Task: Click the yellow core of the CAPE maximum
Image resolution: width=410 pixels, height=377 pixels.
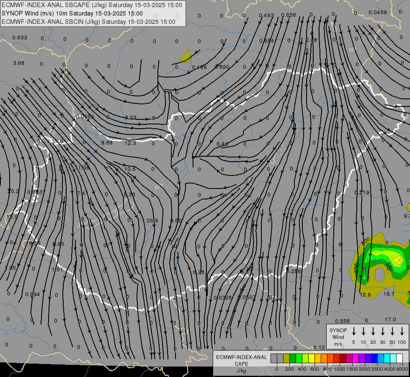Action: pos(399,260)
